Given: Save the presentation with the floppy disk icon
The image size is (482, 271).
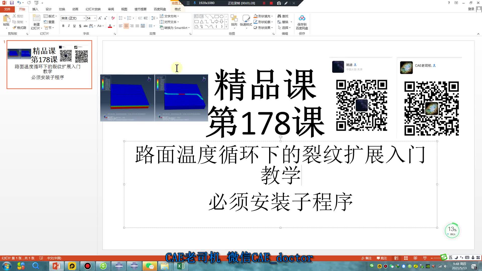Looking at the screenshot, I should pos(12,3).
